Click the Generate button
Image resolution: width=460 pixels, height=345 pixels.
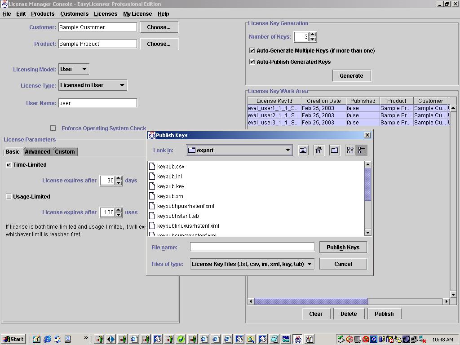[x=351, y=75]
